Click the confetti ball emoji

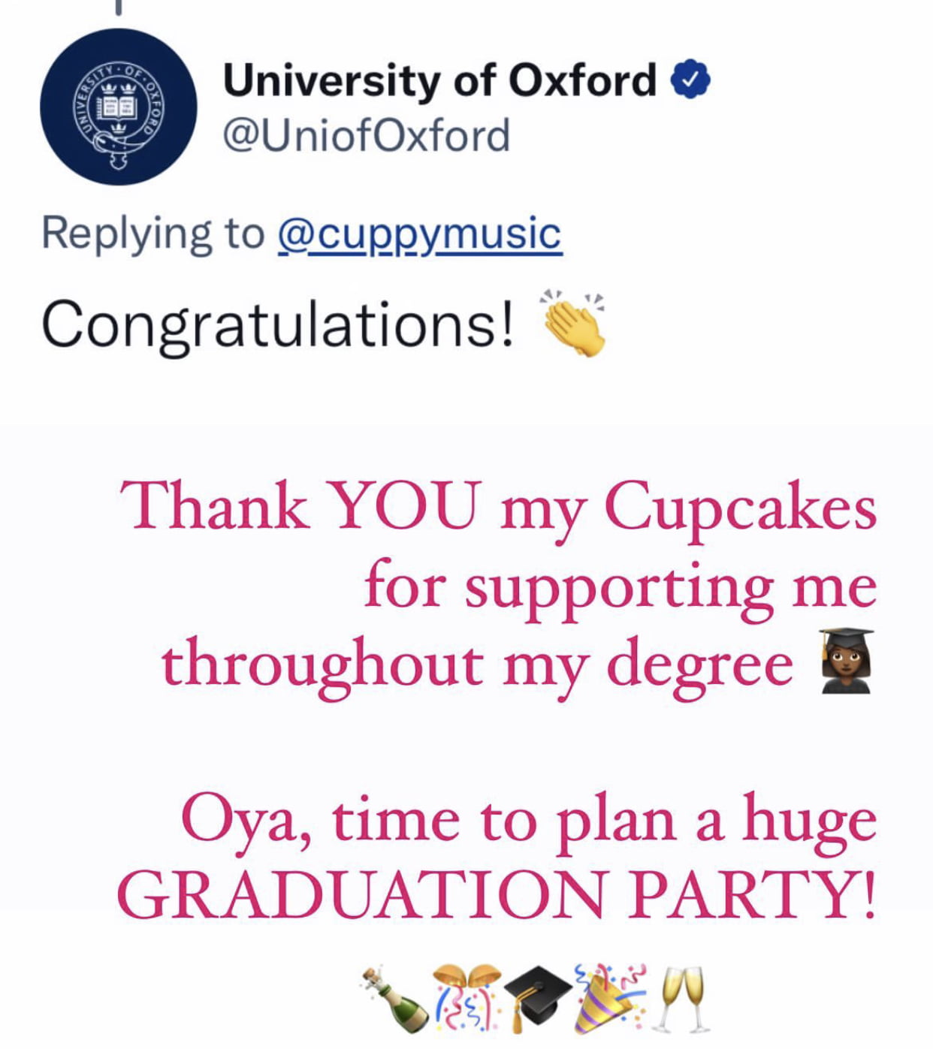[x=466, y=999]
